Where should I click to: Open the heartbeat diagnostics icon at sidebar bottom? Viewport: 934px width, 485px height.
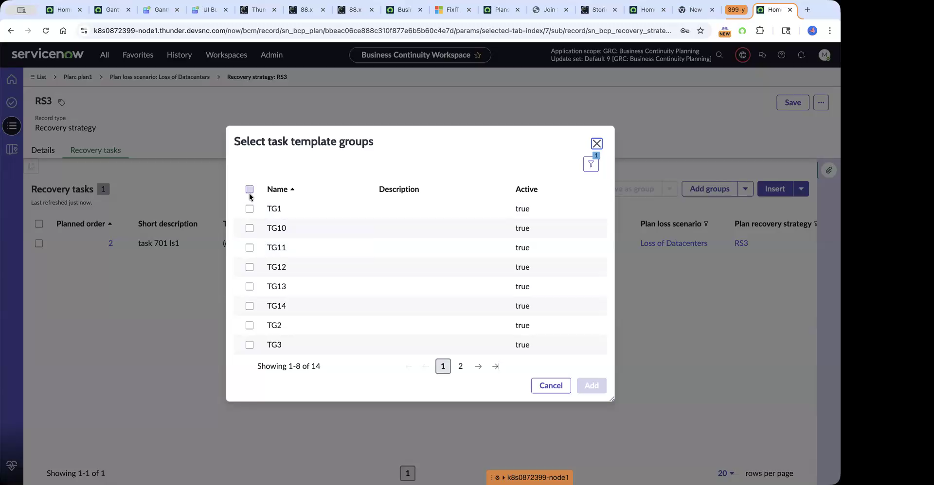(x=12, y=466)
